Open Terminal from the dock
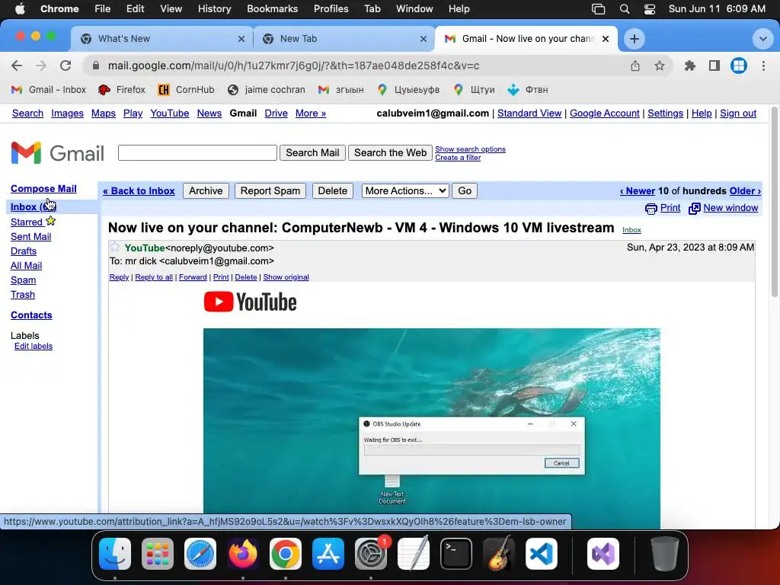780x585 pixels. [456, 554]
